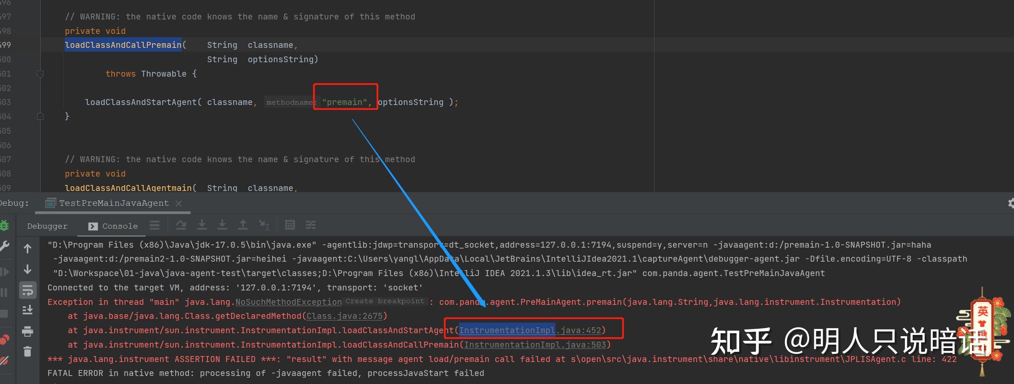The width and height of the screenshot is (1014, 384).
Task: Click the three-line layout icon beside Console tab
Action: 155,225
